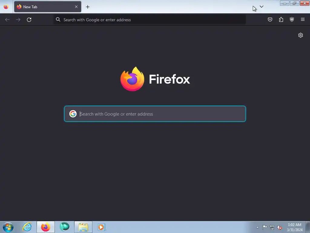This screenshot has width=310, height=233.
Task: Reload the current page
Action: (x=29, y=20)
